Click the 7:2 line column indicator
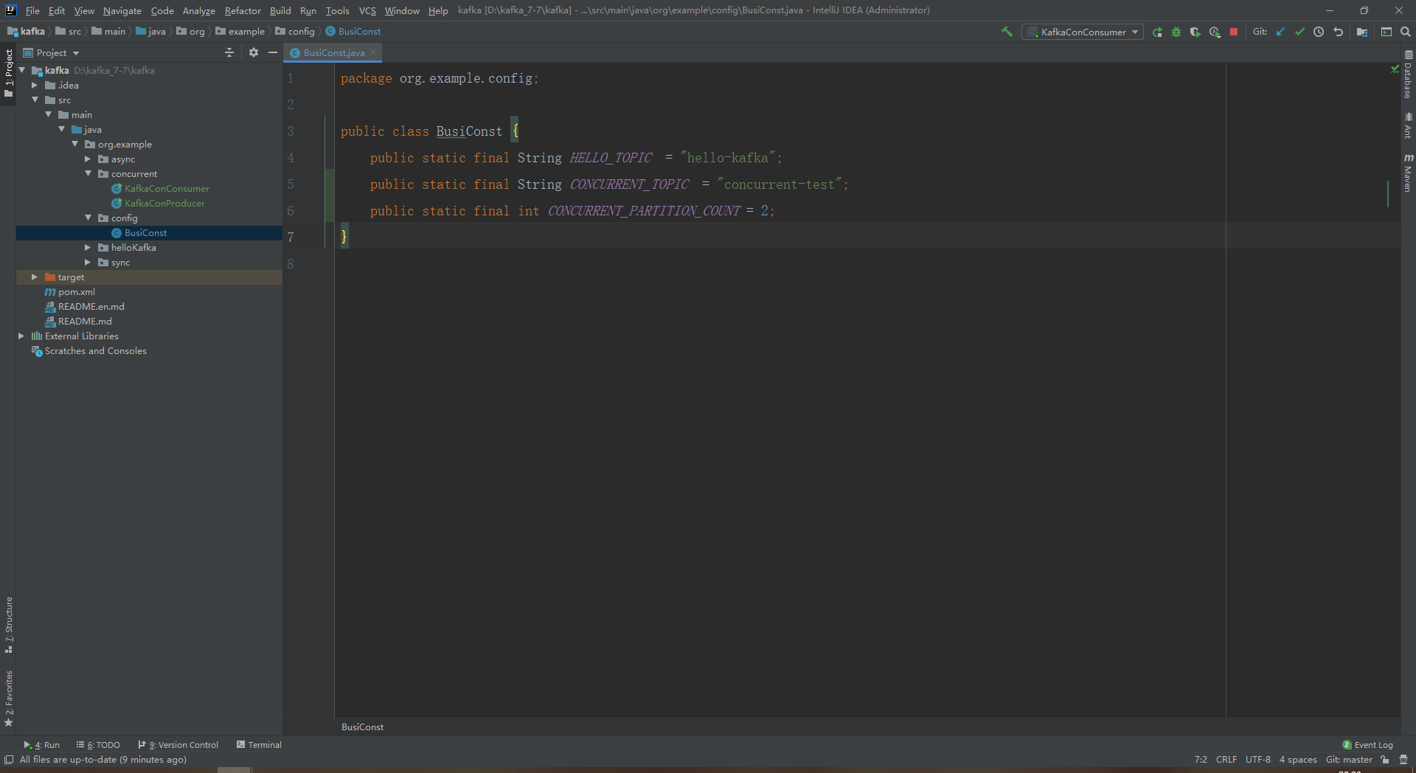This screenshot has height=773, width=1416. coord(1201,760)
